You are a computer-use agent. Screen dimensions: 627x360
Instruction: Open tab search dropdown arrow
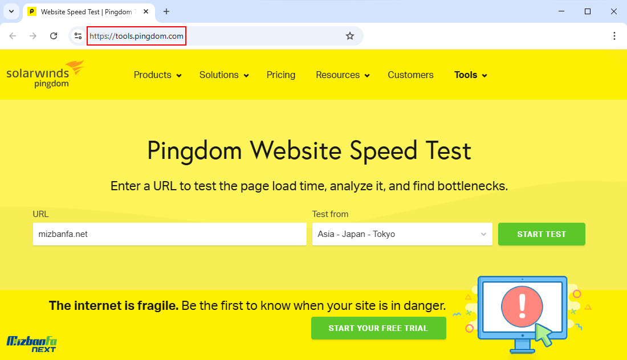[x=11, y=11]
